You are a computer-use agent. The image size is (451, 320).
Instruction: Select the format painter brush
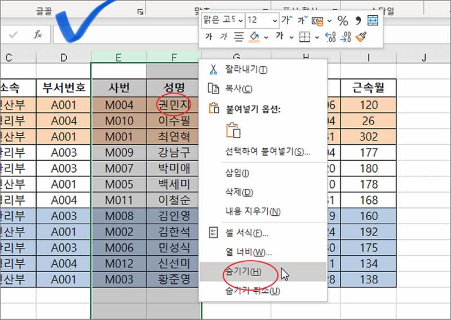click(361, 37)
